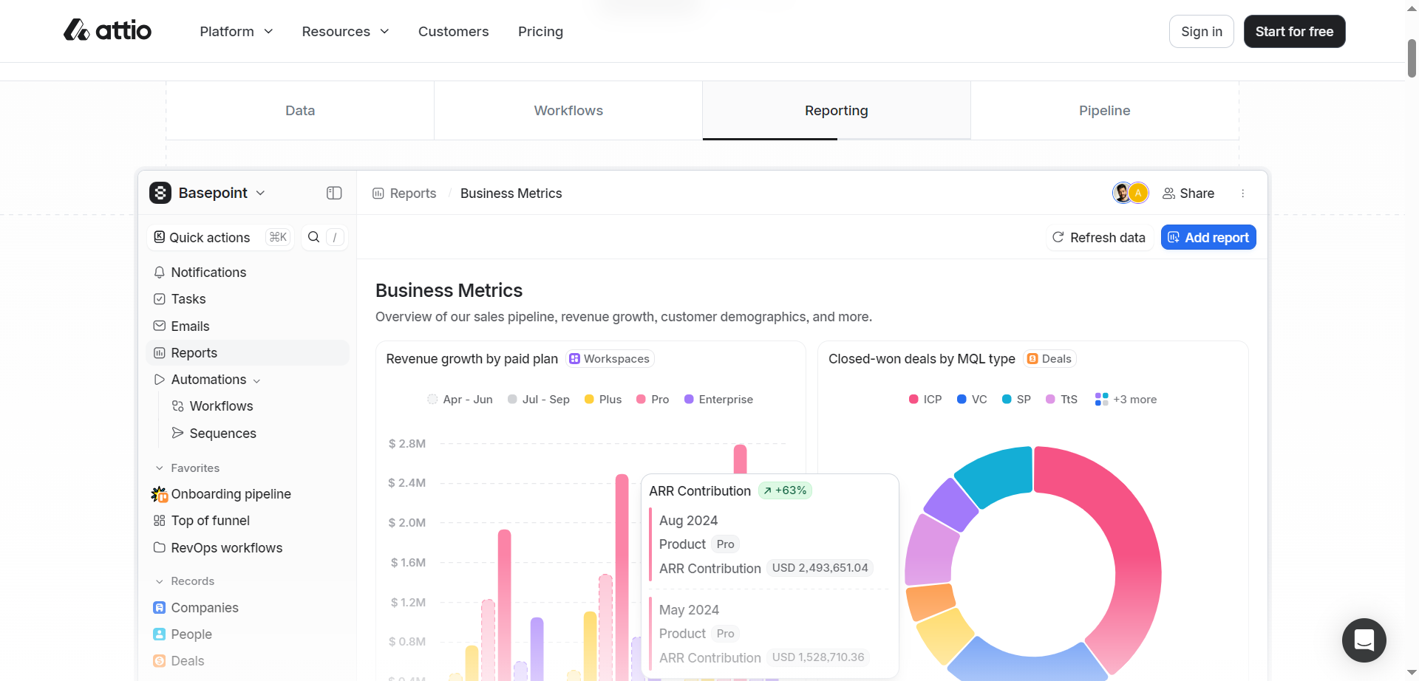Toggle the Enterprise plan legend

pyautogui.click(x=718, y=400)
